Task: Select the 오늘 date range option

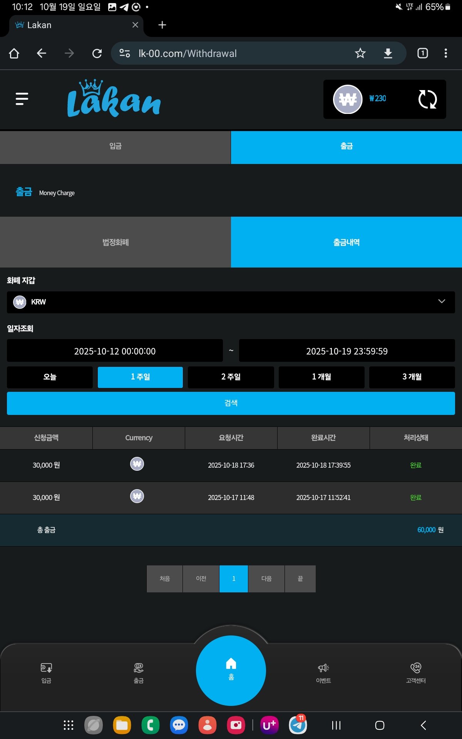Action: (50, 377)
